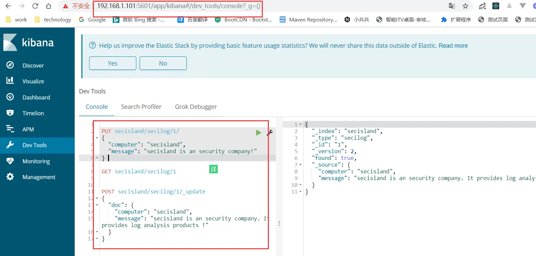Open the Google bookmark
536x256 pixels.
pyautogui.click(x=93, y=19)
